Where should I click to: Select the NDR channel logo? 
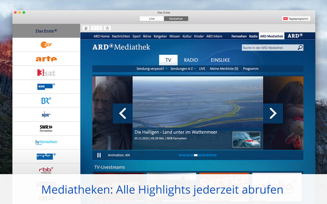46,115
